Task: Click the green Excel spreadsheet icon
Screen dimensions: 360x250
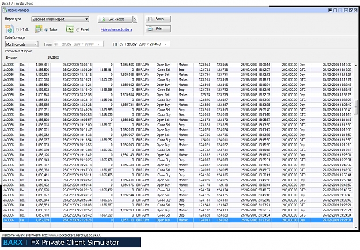Action: tap(70, 29)
